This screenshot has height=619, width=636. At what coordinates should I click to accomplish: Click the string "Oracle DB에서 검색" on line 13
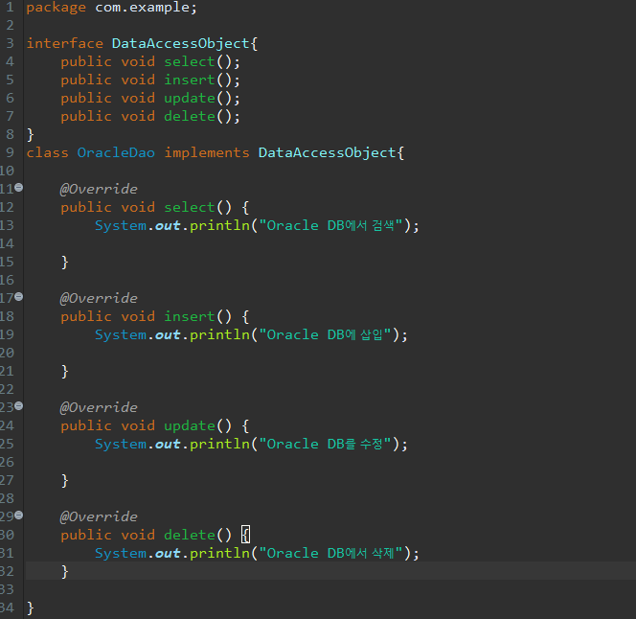tap(330, 225)
